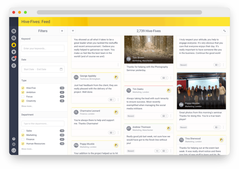239x169 pixels.
Task: Click Reward on Tim Deeks card
Action: coord(131,116)
